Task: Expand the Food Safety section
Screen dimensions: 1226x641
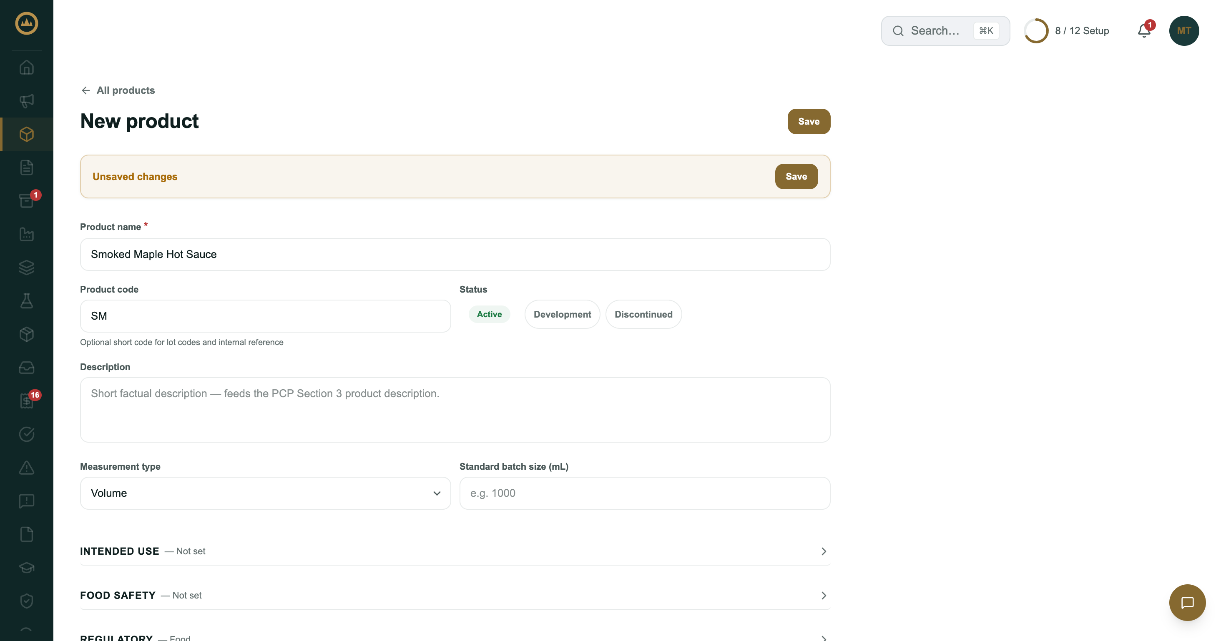Action: click(455, 595)
